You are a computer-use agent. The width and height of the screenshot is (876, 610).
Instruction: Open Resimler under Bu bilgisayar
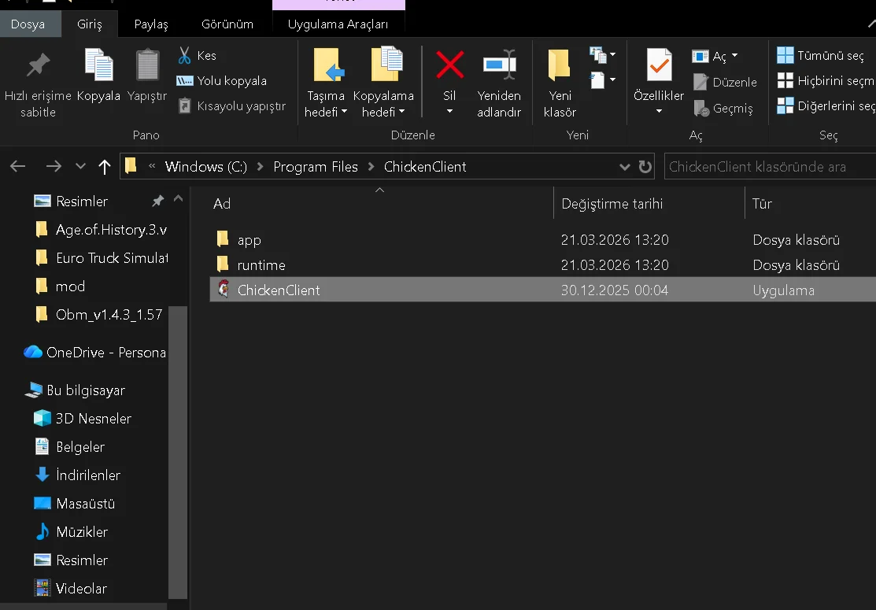(x=82, y=560)
